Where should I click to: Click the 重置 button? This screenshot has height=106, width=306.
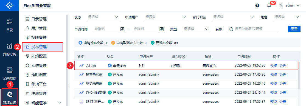[294, 29]
